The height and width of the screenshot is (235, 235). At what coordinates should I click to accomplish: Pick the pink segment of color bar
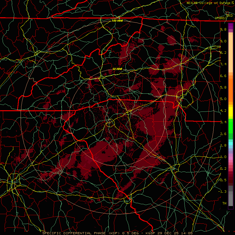(231, 158)
